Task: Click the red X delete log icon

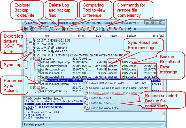Action: (x=58, y=29)
